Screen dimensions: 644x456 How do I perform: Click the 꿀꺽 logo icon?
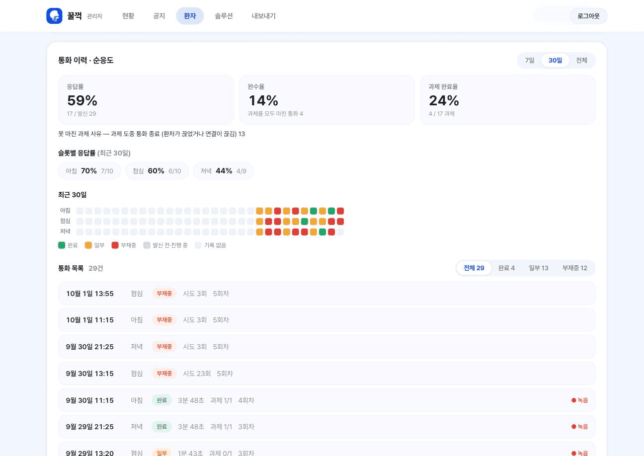click(x=54, y=16)
